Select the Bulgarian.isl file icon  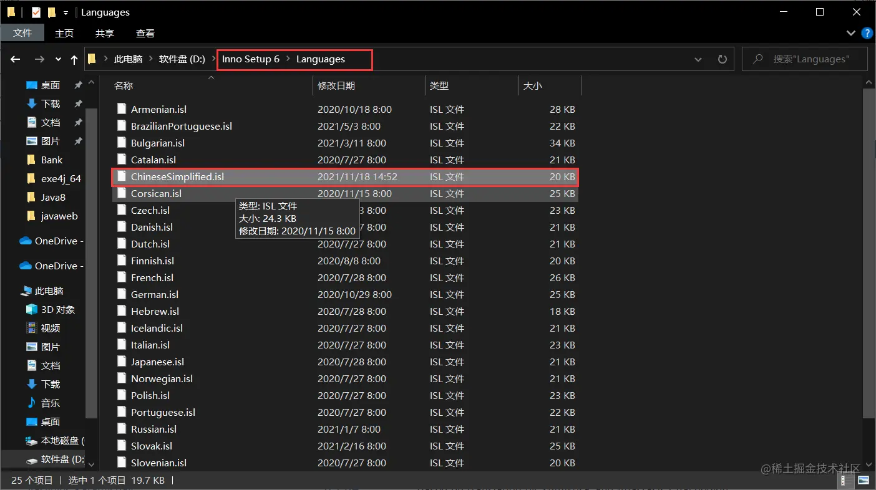pyautogui.click(x=122, y=143)
